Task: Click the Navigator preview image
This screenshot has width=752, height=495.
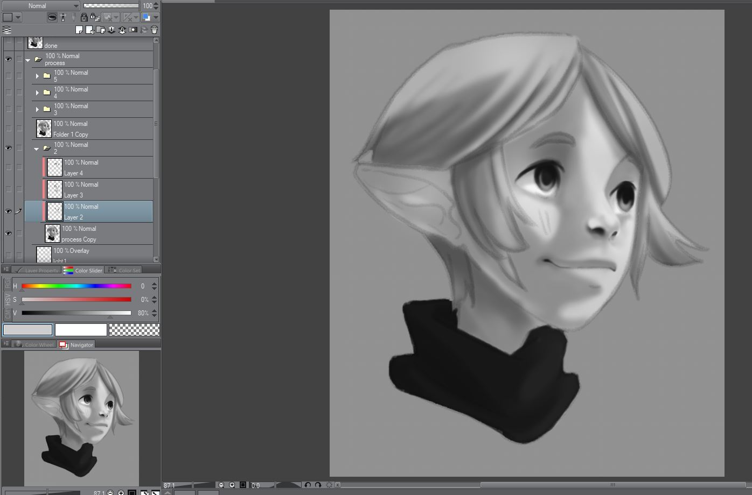Action: tap(81, 418)
